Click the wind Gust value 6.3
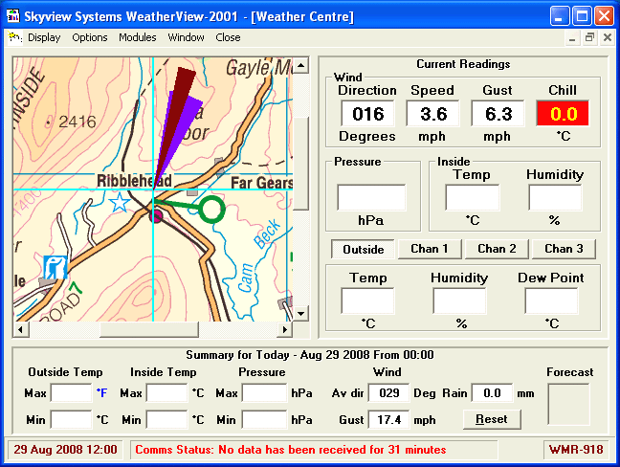620x467 pixels. [x=498, y=114]
